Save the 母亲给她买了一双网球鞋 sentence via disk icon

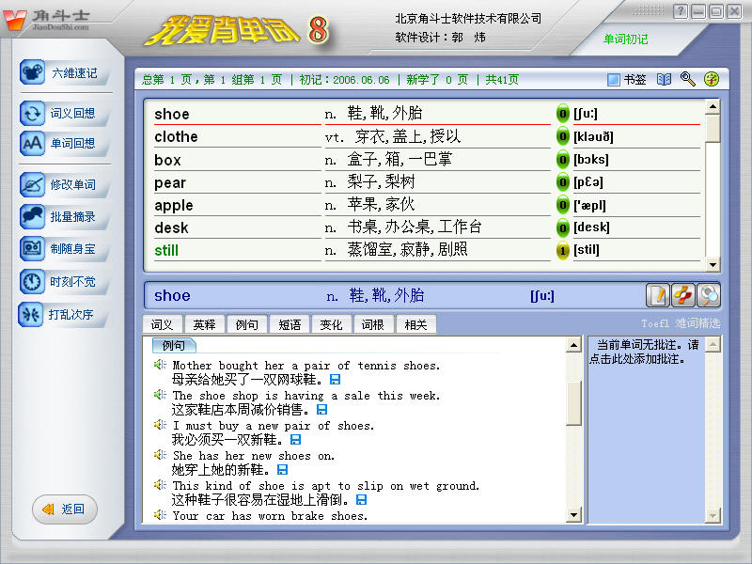[336, 380]
